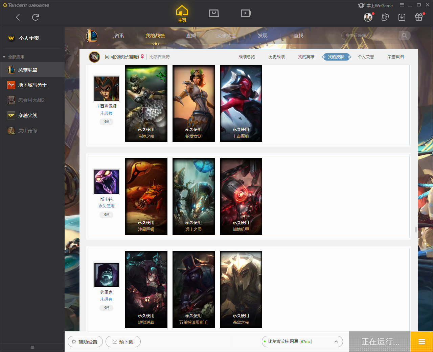
Task: Click the League of Legends logo icon
Action: [x=92, y=36]
